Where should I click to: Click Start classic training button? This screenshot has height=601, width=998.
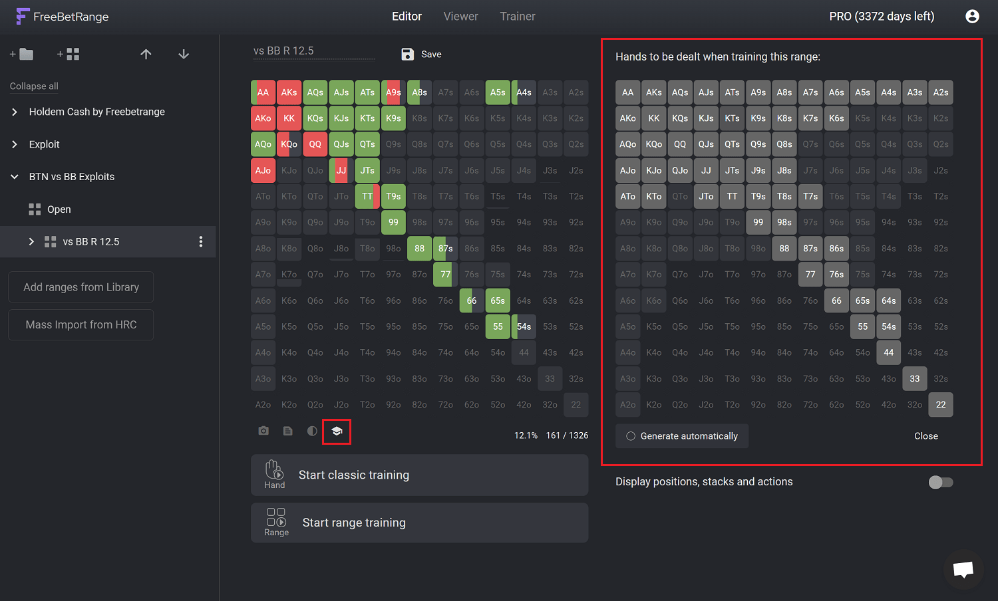(419, 475)
